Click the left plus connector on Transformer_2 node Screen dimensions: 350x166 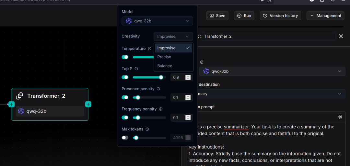tap(11, 104)
